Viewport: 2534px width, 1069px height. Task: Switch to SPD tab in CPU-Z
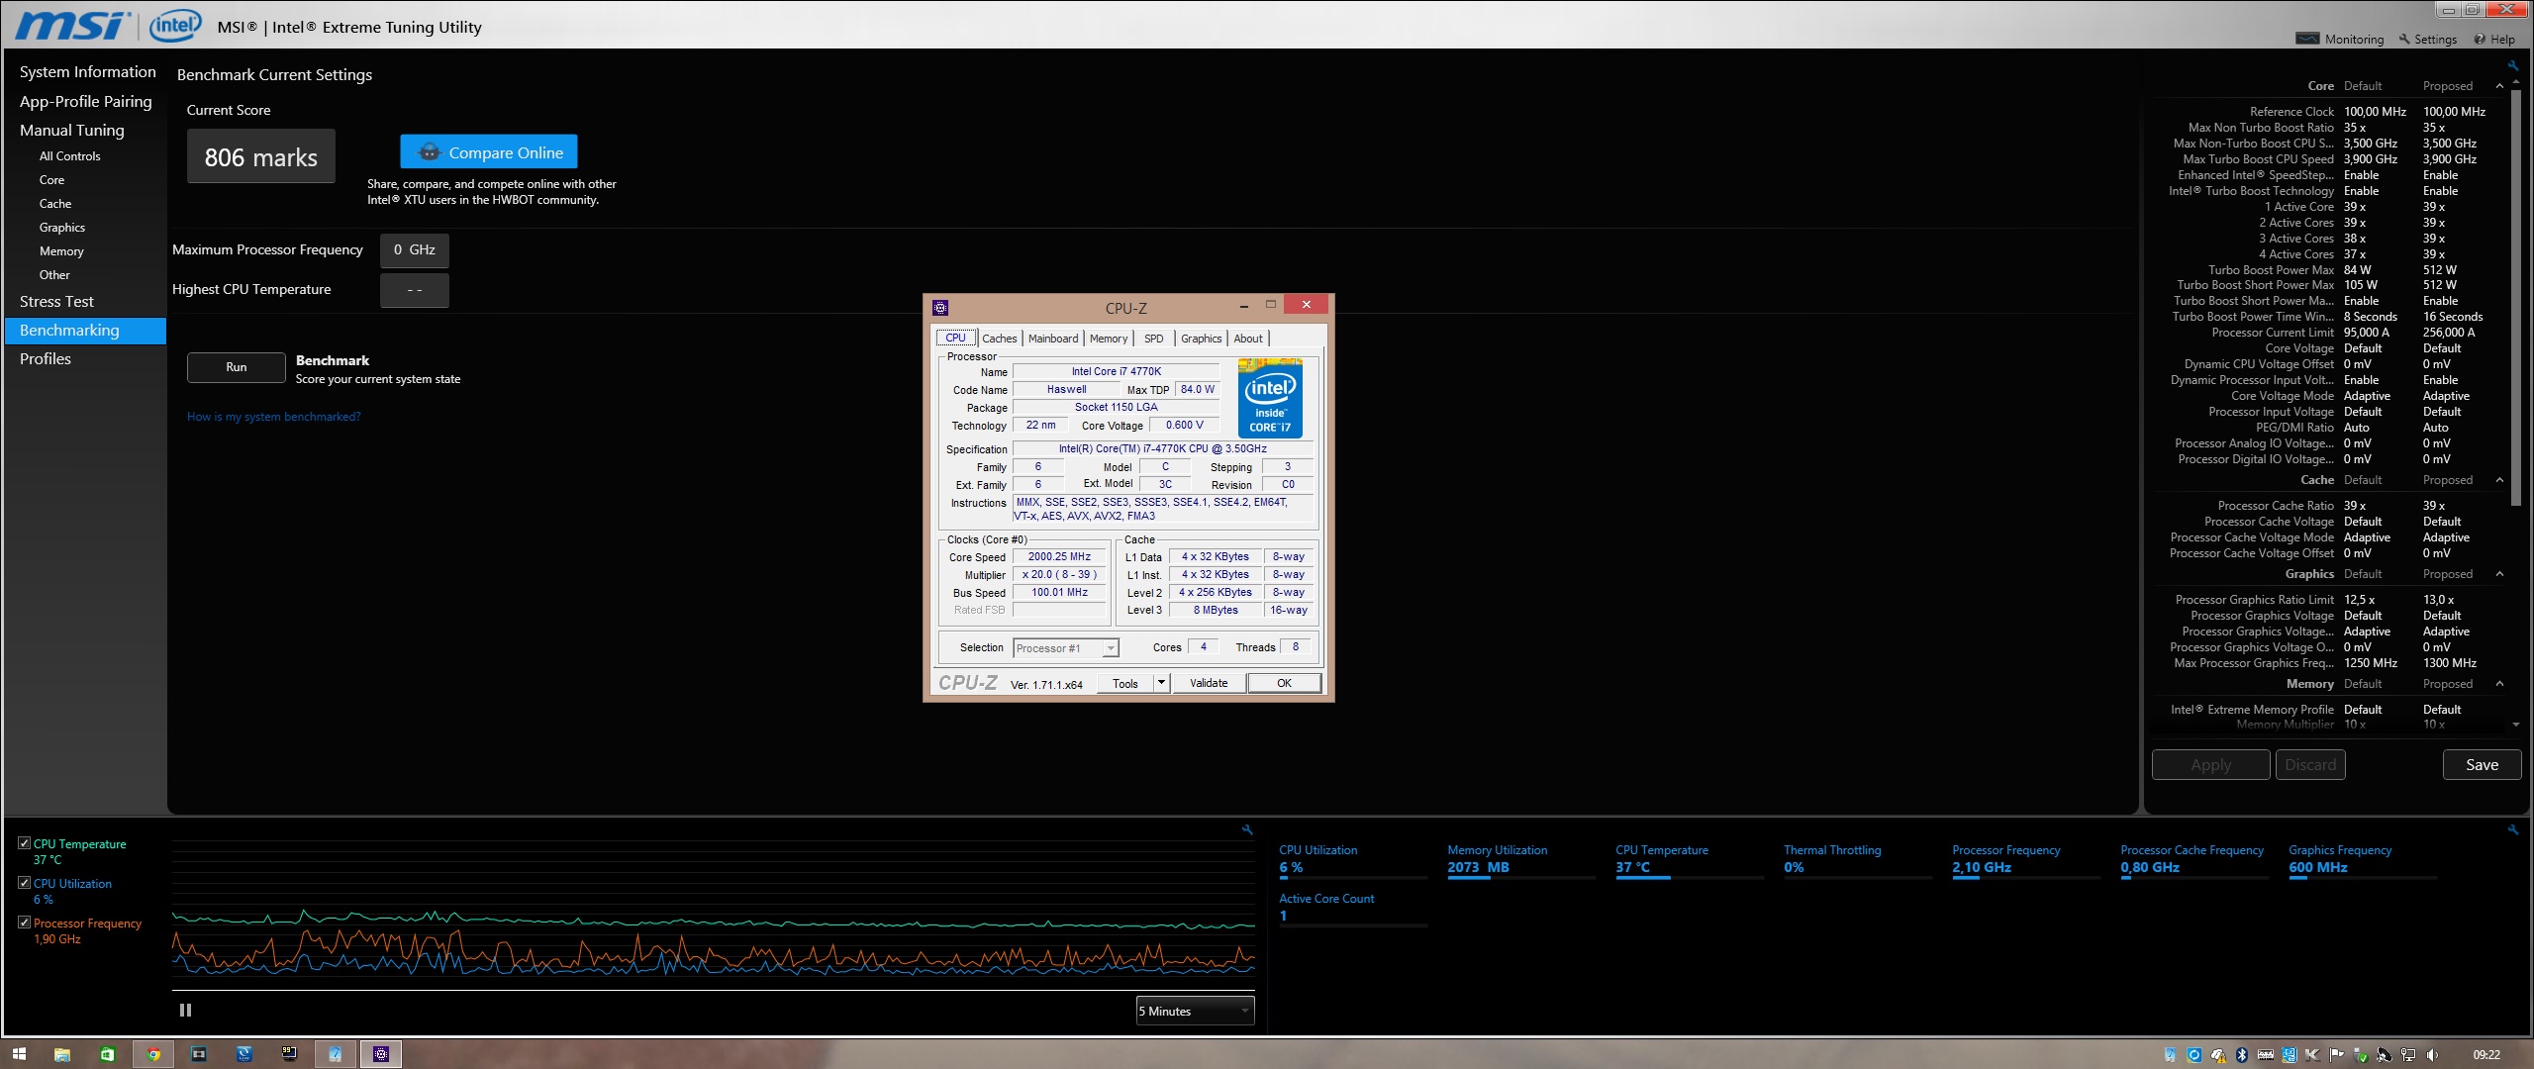(1153, 339)
